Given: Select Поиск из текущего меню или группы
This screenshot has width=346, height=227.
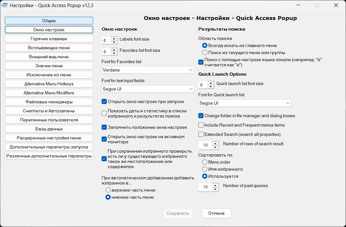Looking at the screenshot, I should [x=205, y=53].
